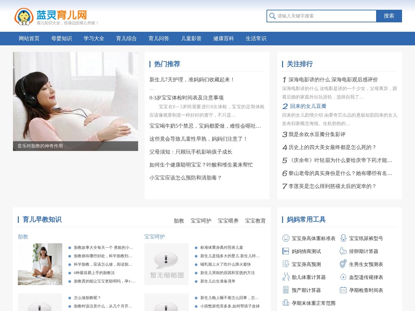415x311 pixels.
Task: Click the magnifier icon in search box
Action: [x=272, y=16]
